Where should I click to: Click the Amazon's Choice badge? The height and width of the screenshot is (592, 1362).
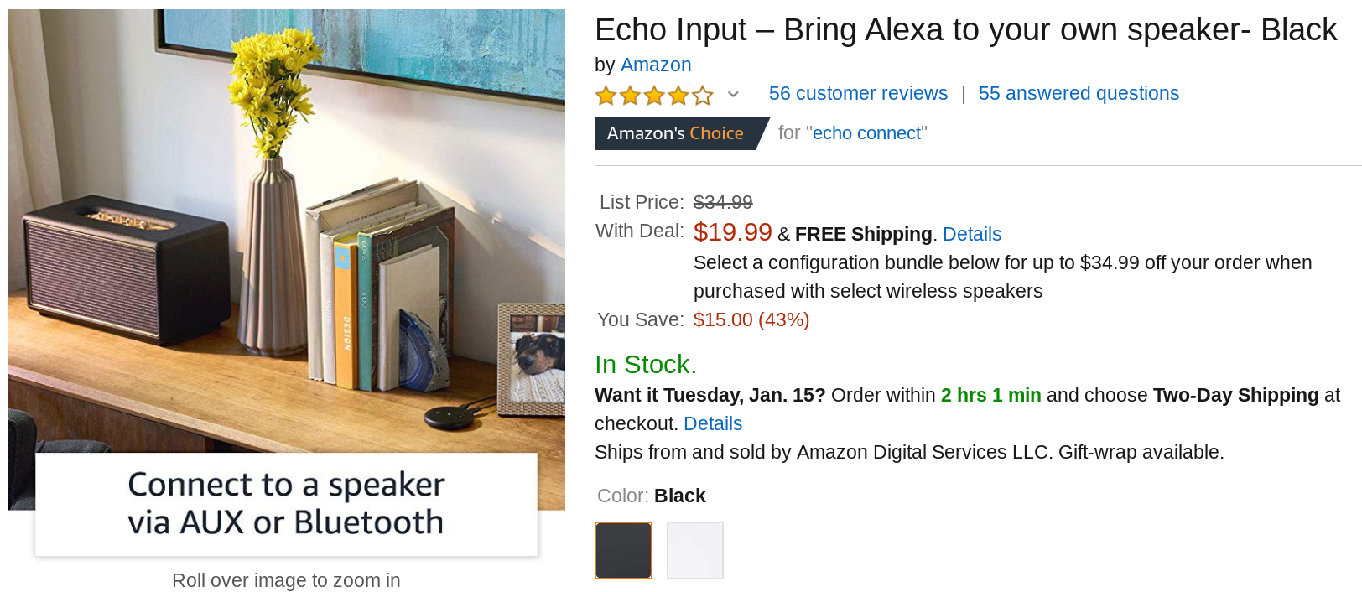pos(676,132)
